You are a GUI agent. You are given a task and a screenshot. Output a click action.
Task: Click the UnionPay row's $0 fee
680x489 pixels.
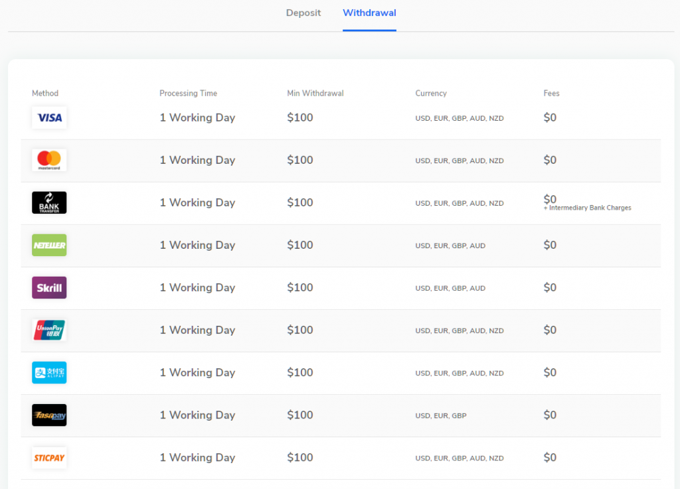point(550,330)
